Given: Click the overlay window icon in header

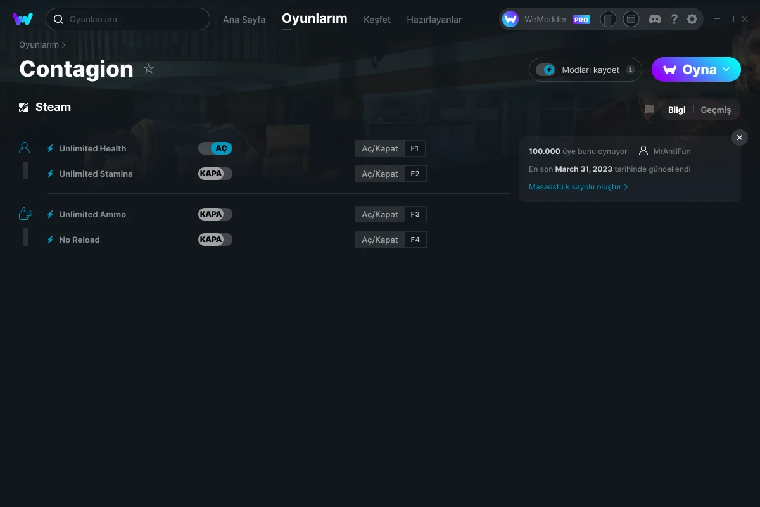Looking at the screenshot, I should (x=631, y=19).
